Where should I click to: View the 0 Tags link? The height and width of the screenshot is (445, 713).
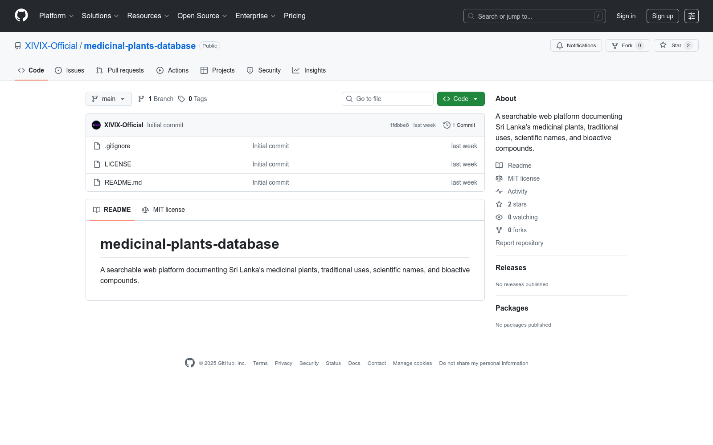pyautogui.click(x=193, y=99)
